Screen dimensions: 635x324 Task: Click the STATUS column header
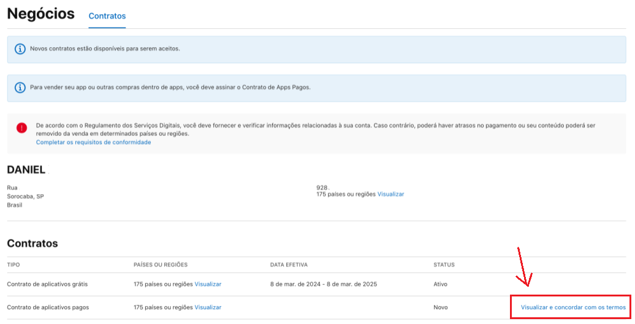[x=444, y=265]
